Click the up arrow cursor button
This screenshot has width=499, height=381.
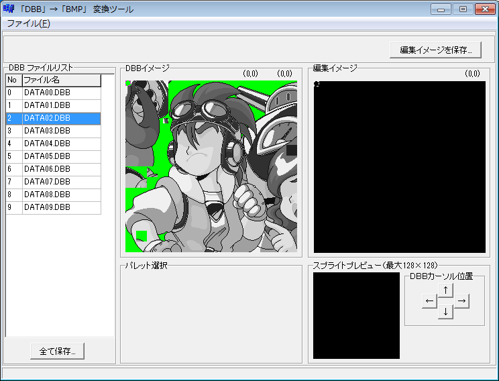(445, 290)
